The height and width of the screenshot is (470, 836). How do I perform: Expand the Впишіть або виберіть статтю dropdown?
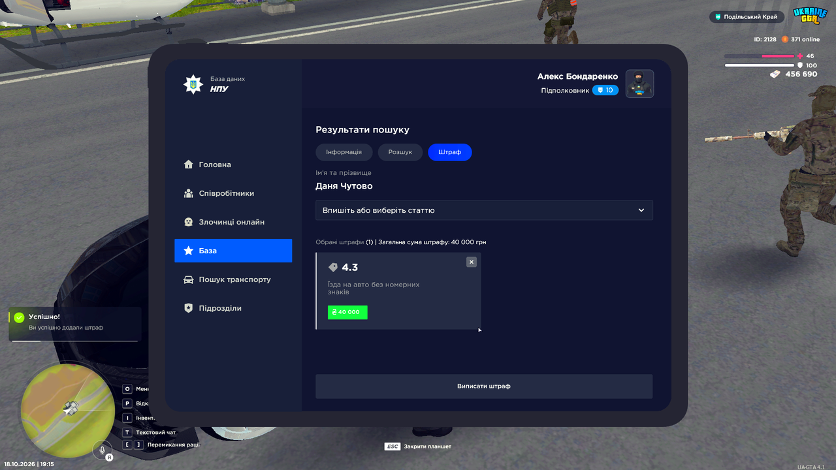[484, 210]
